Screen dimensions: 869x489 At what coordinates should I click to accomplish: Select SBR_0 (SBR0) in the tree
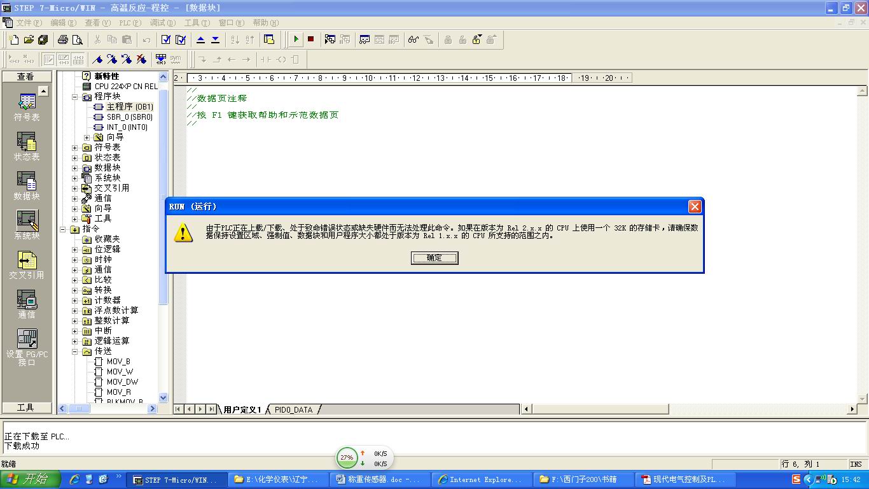point(130,117)
